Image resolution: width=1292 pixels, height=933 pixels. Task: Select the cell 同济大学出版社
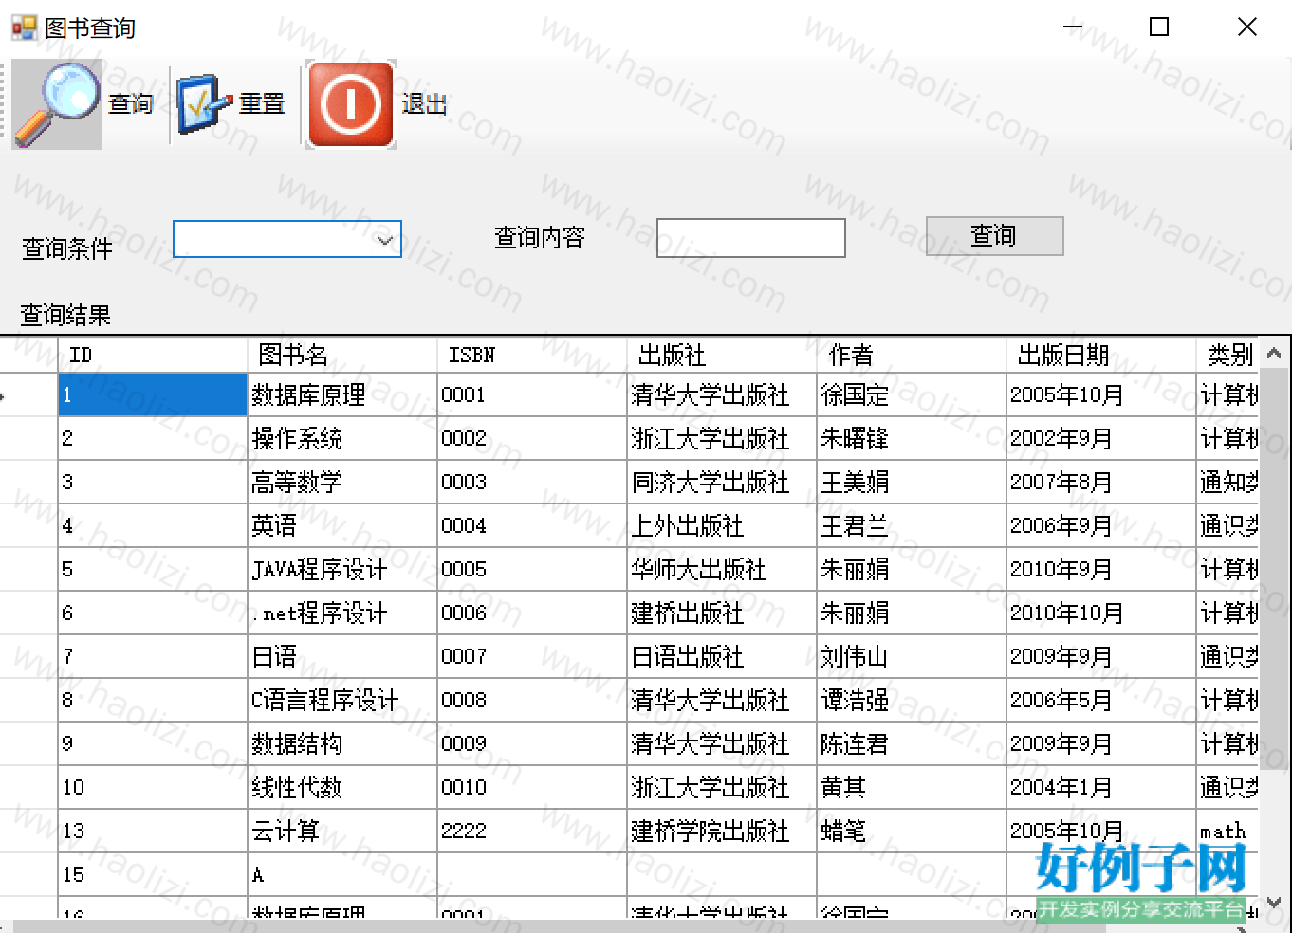[x=722, y=482]
